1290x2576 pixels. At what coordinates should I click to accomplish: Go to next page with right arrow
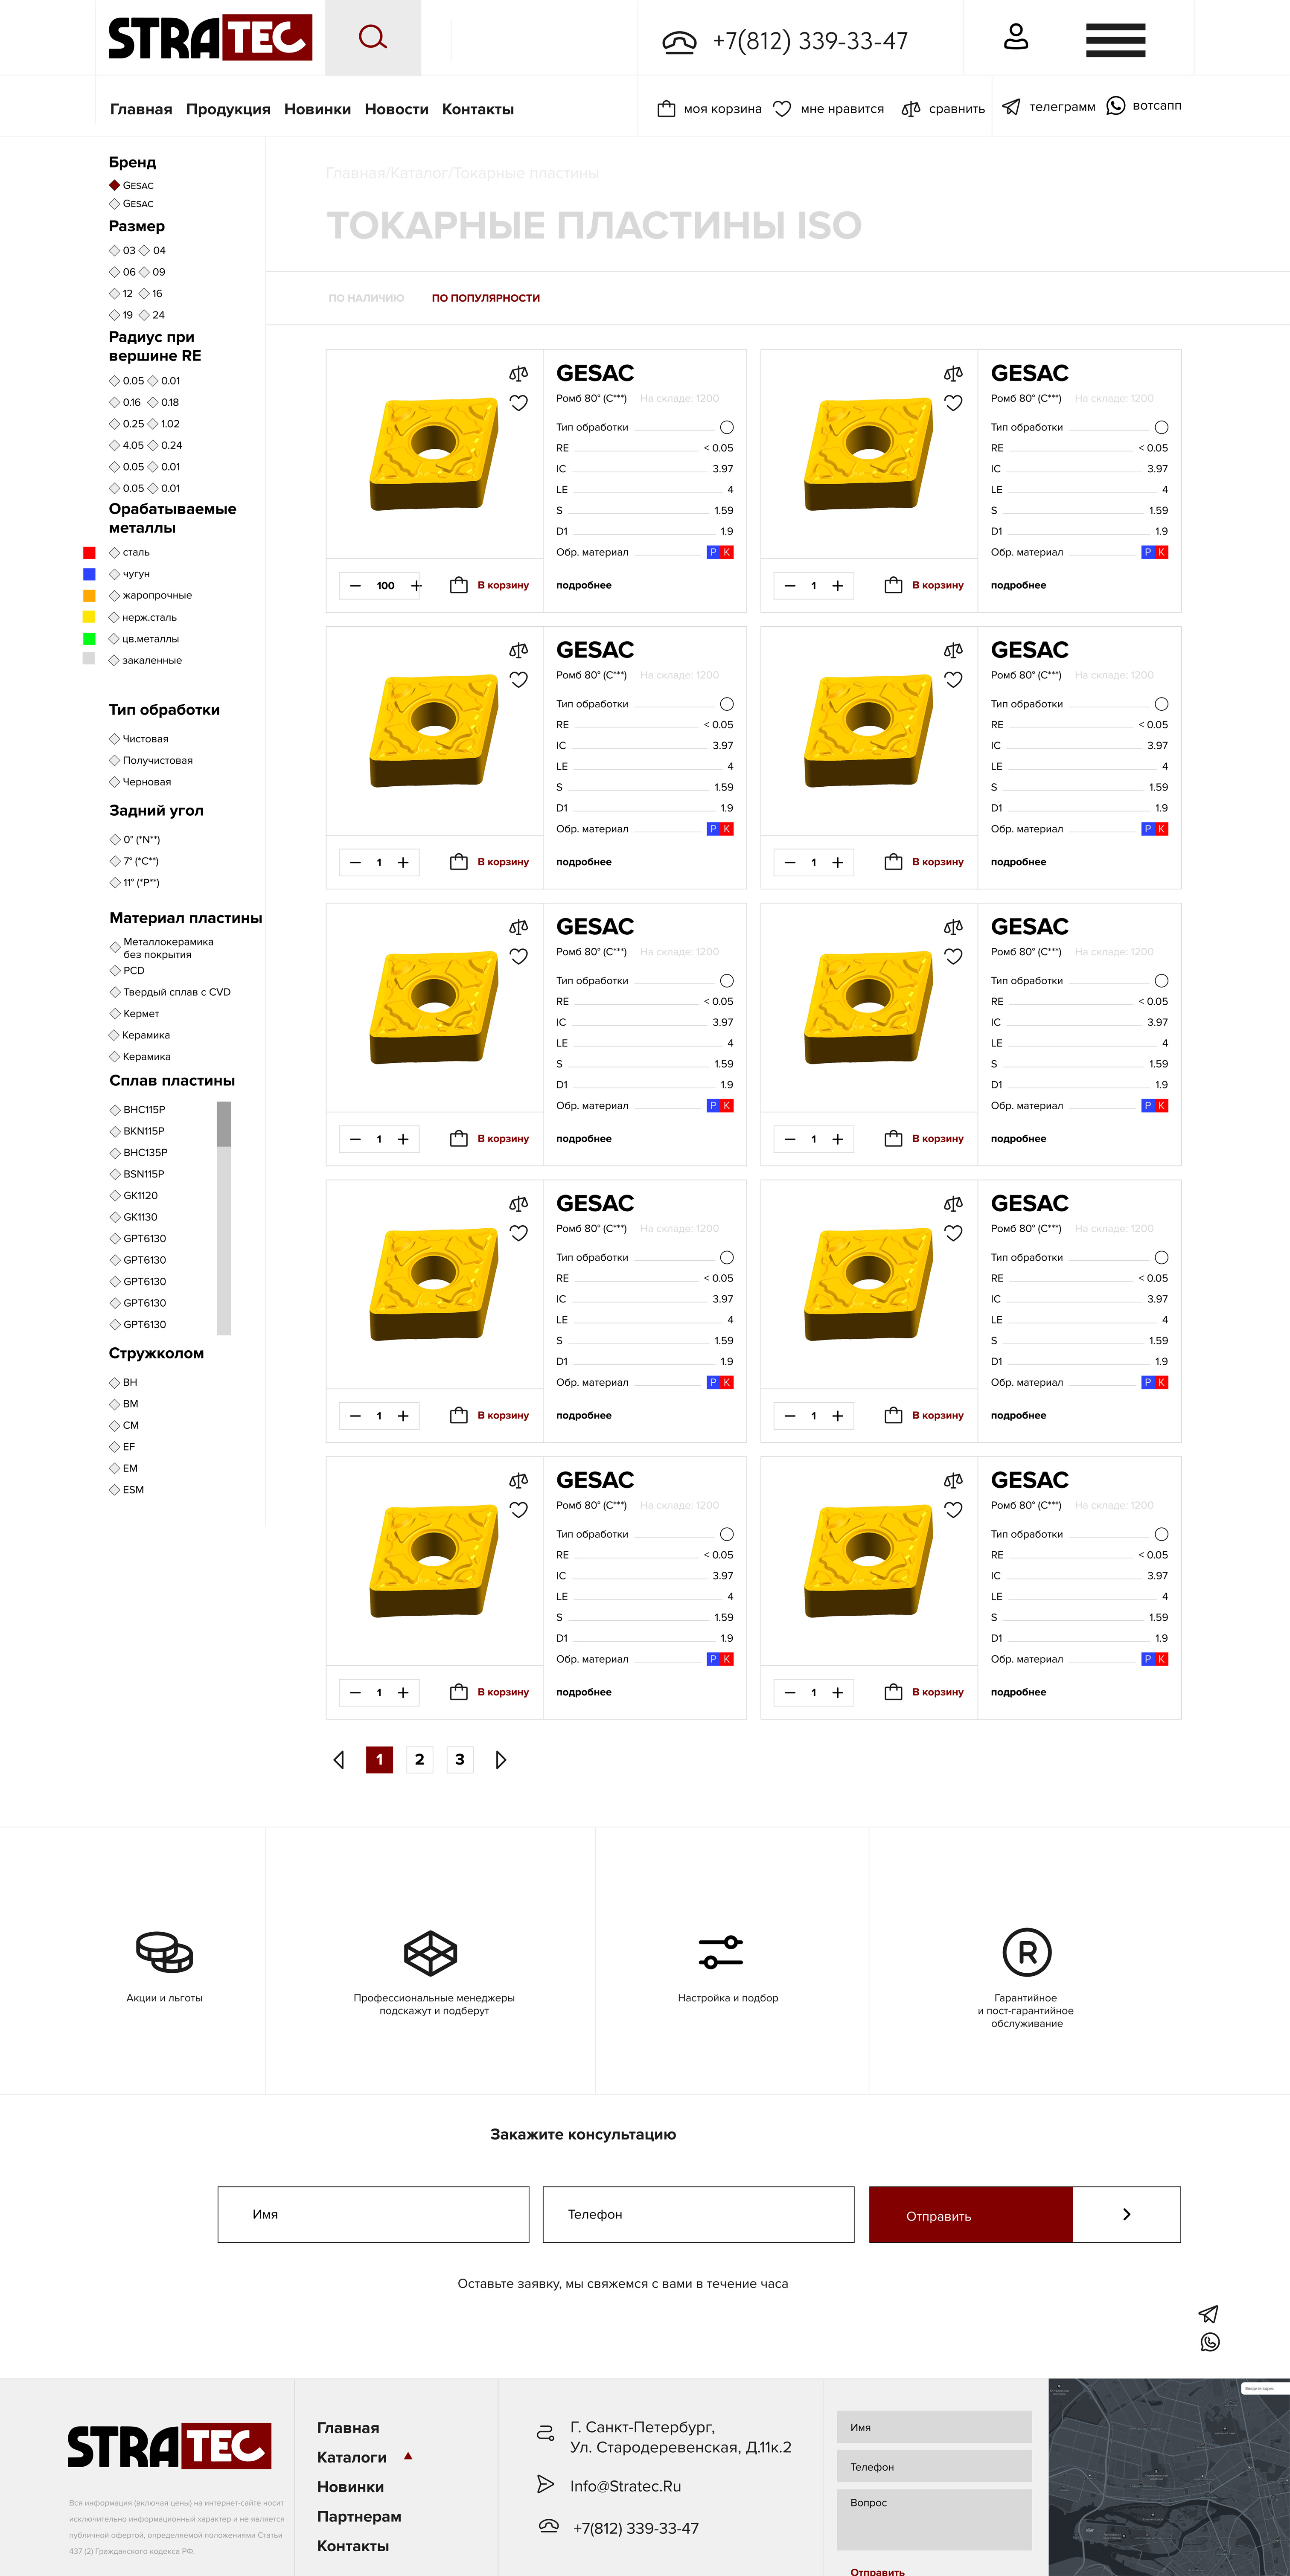pos(501,1759)
